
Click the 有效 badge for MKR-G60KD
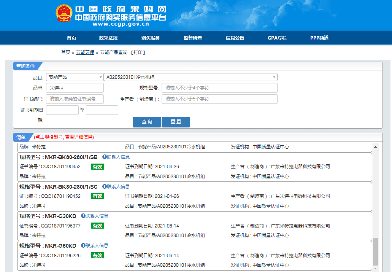tap(97, 256)
